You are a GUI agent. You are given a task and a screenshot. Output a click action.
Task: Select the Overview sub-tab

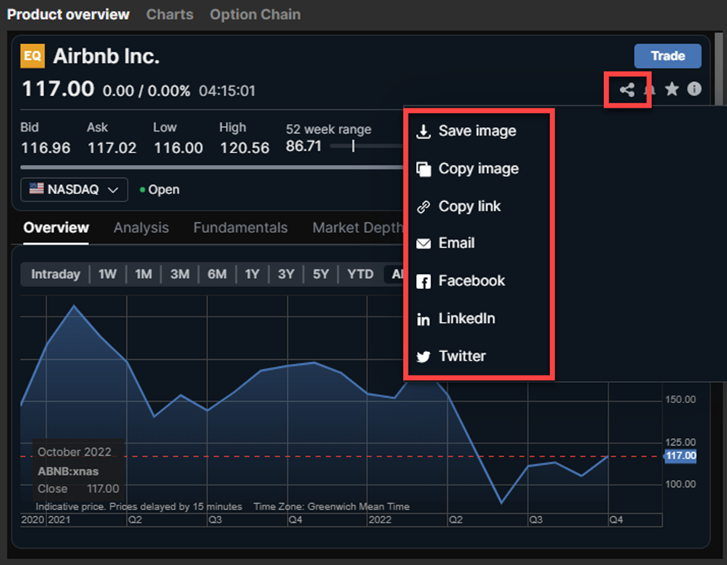[x=56, y=228]
